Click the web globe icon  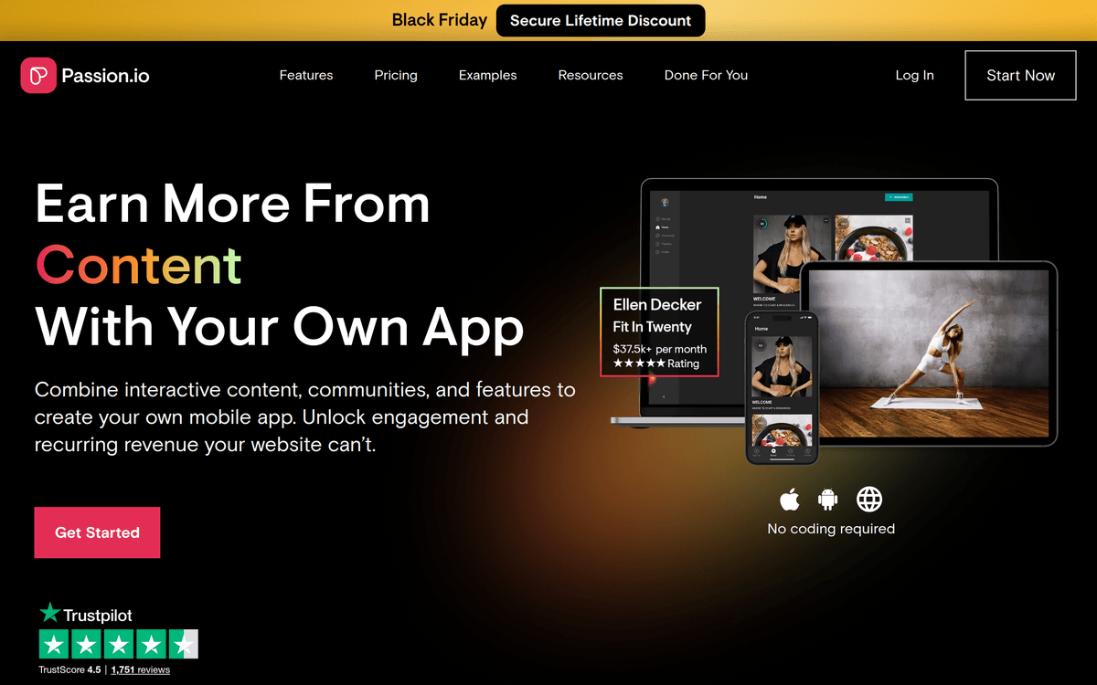tap(868, 500)
